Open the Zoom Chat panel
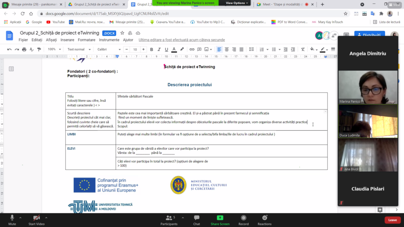404x227 pixels. click(197, 220)
